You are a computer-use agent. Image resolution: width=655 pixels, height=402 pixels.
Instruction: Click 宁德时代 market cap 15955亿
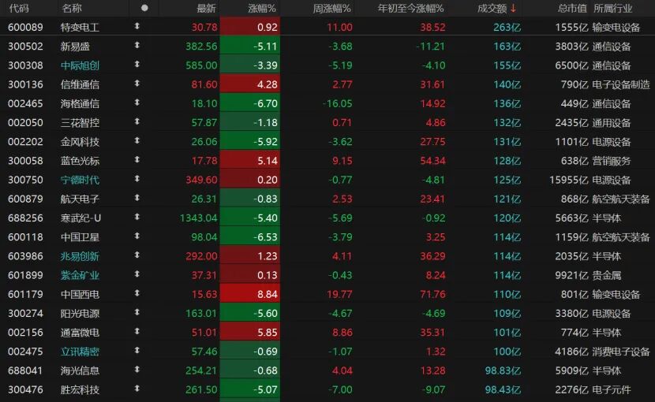point(568,180)
